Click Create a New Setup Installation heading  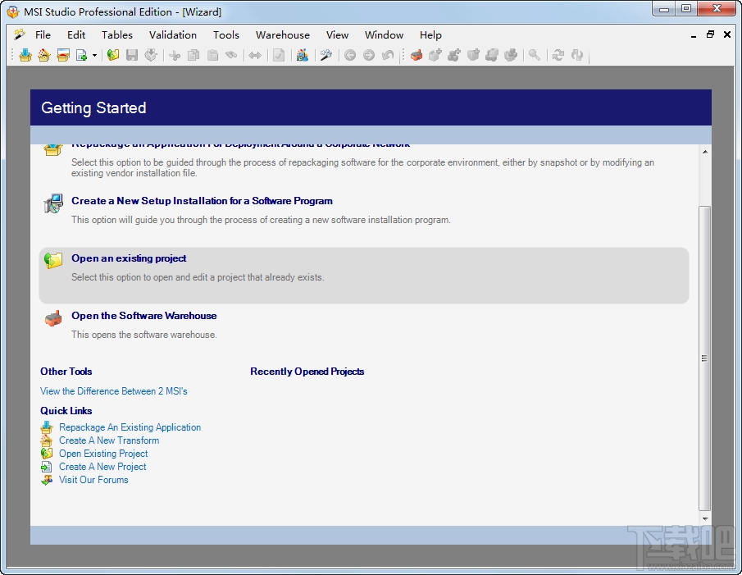coord(202,201)
